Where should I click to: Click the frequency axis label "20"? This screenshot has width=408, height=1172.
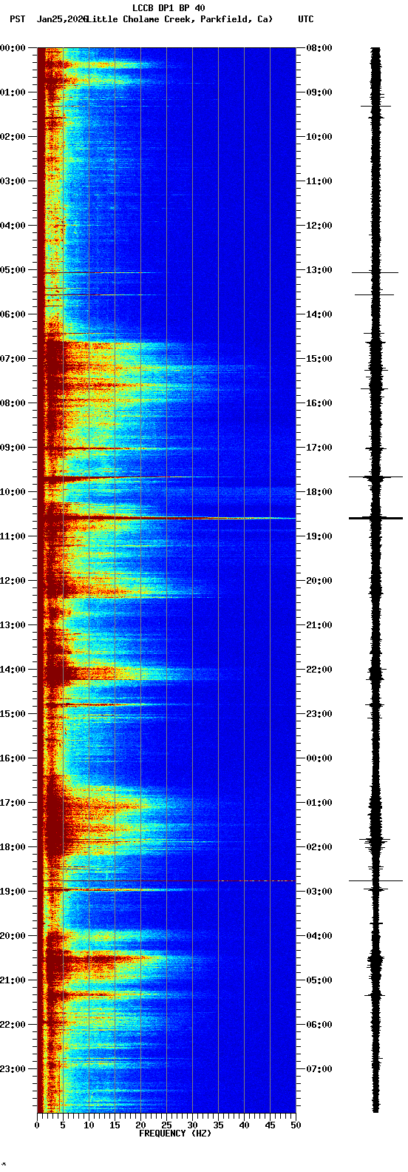[140, 1125]
